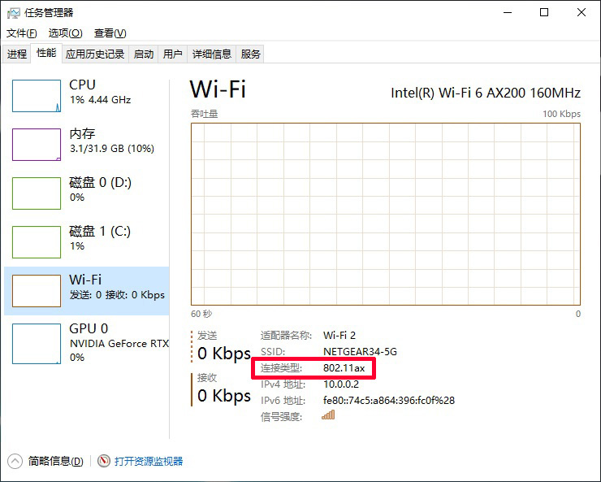
Task: Open the 服务 tab
Action: pyautogui.click(x=250, y=54)
